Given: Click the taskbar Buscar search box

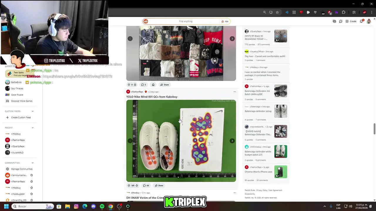Looking at the screenshot, I should tap(33, 206).
